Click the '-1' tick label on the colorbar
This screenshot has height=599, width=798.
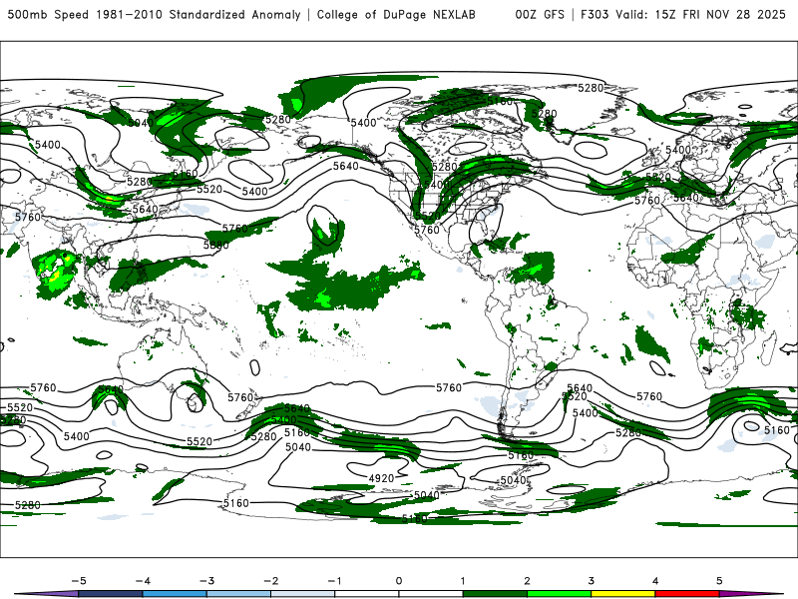pyautogui.click(x=334, y=581)
